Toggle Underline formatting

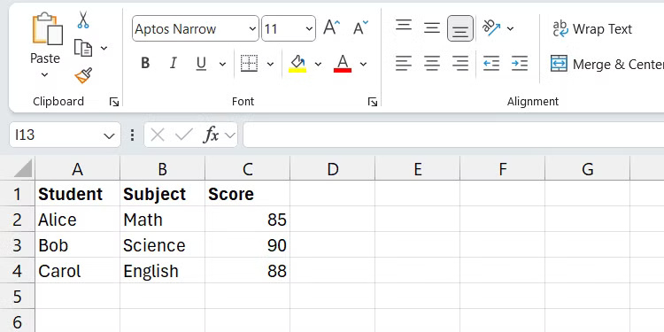pyautogui.click(x=201, y=64)
